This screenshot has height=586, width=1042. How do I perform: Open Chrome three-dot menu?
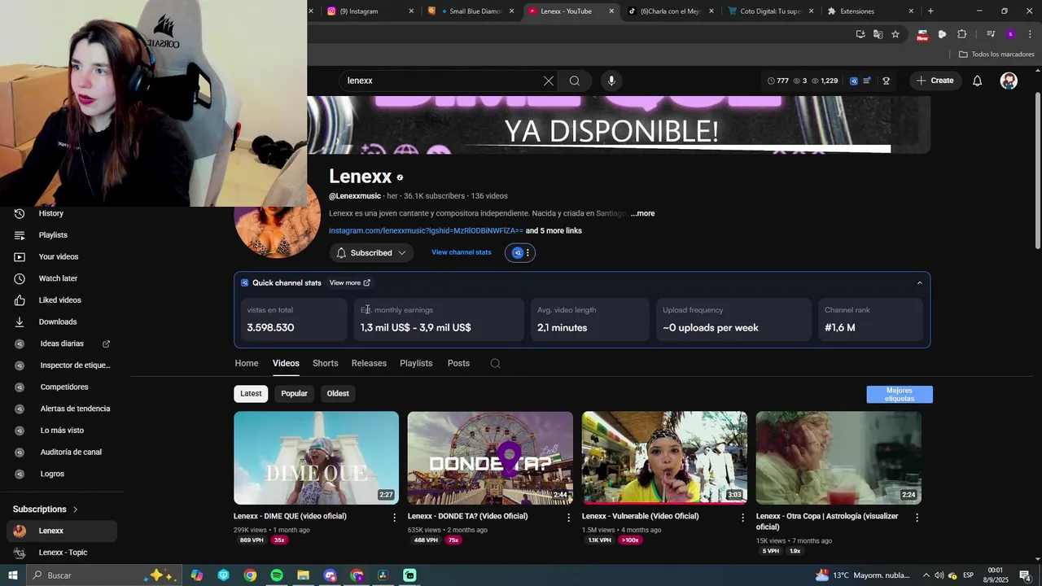[1030, 34]
